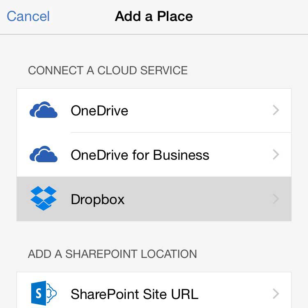This screenshot has width=308, height=308.
Task: Click the SharePoint S icon
Action: click(x=44, y=293)
